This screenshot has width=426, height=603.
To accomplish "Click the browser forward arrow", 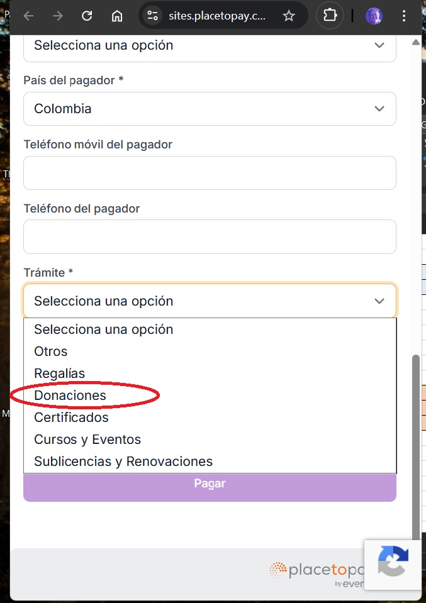I will 58,16.
